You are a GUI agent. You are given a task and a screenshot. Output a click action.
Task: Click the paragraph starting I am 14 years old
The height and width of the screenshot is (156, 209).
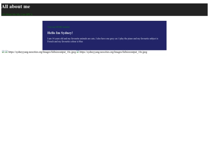(x=103, y=40)
